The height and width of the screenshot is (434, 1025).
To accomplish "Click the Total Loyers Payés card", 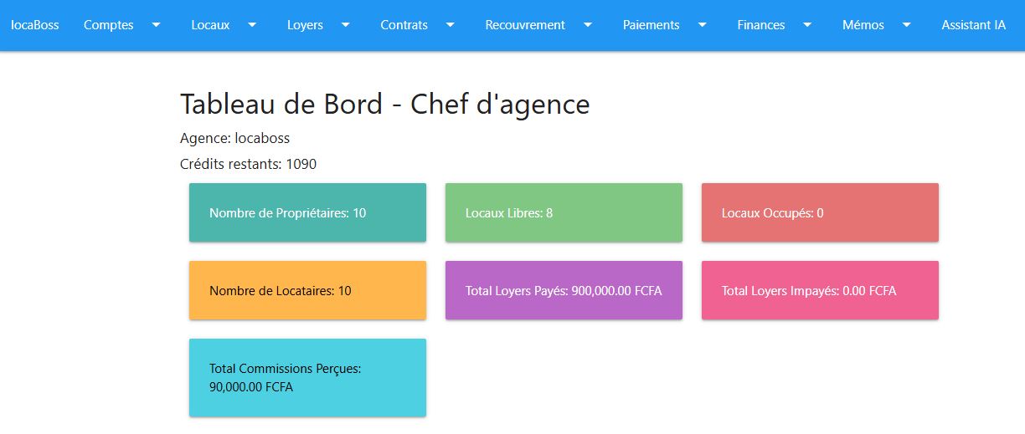I will [x=564, y=291].
